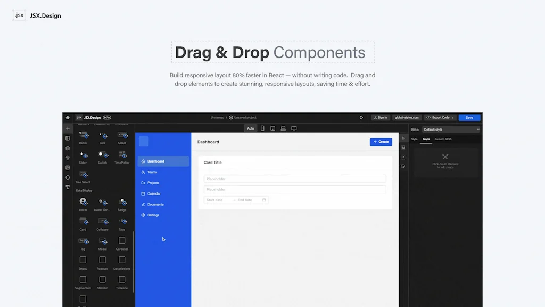This screenshot has width=545, height=307.
Task: Select the Avatar component under Data Display
Action: pyautogui.click(x=82, y=201)
